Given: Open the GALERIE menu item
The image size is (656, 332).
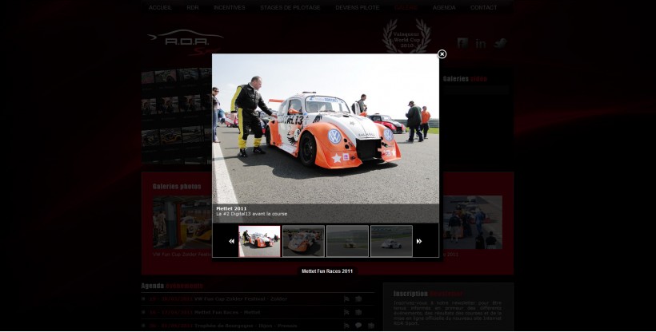Looking at the screenshot, I should (x=406, y=7).
